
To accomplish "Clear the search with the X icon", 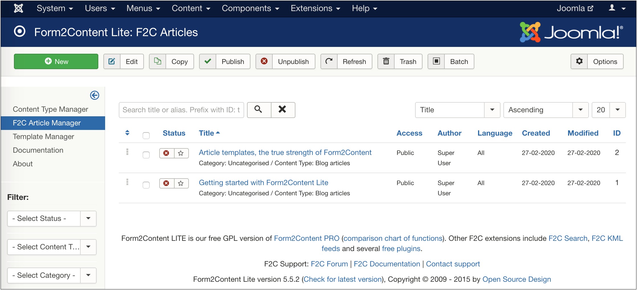I will (x=283, y=110).
